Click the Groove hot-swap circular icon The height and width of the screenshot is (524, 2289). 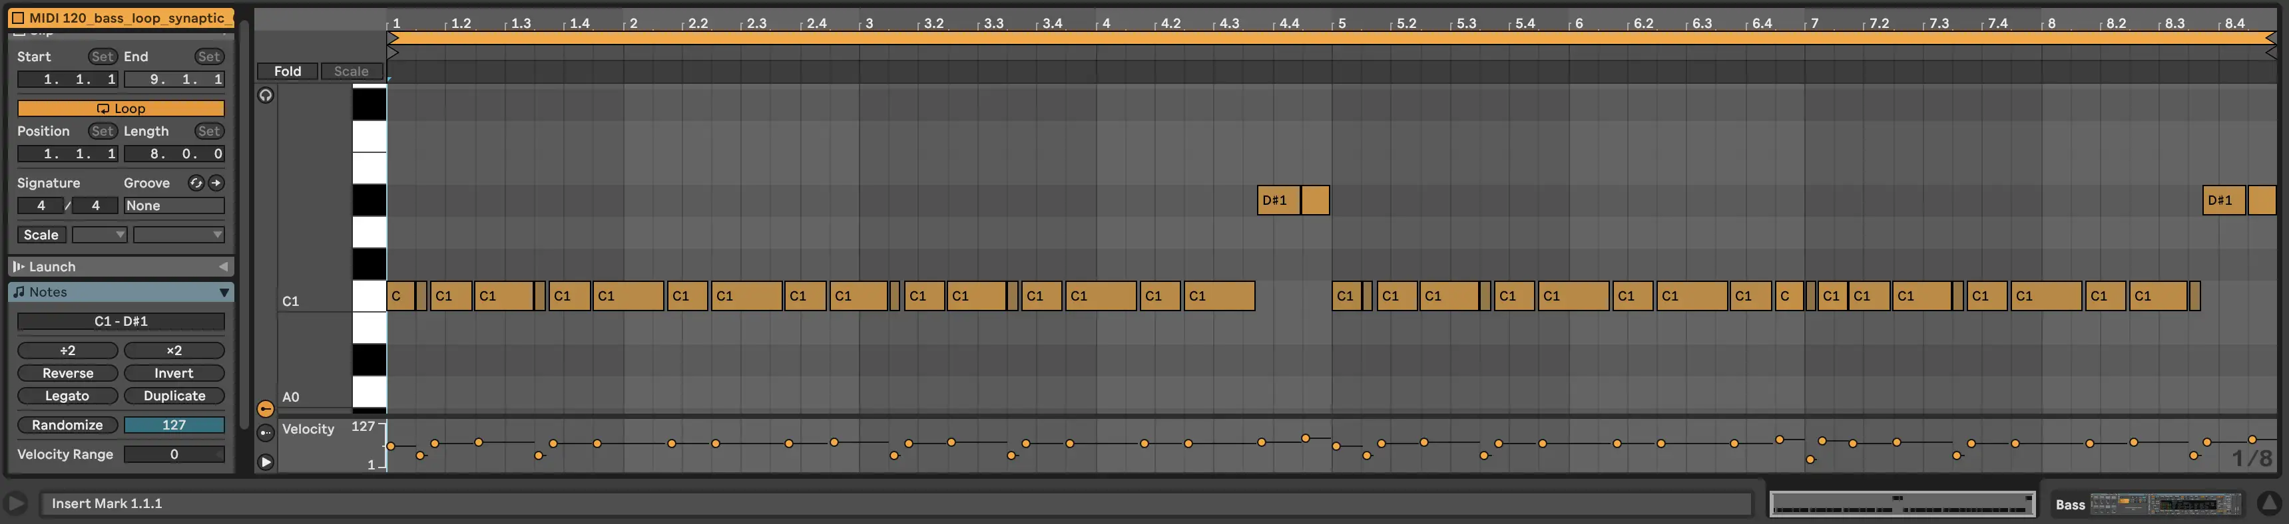coord(196,183)
